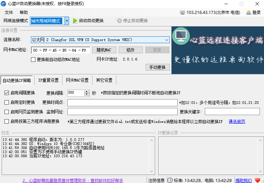
Task: Click log line OS: Windows 10 专业版
Action: click(49, 144)
